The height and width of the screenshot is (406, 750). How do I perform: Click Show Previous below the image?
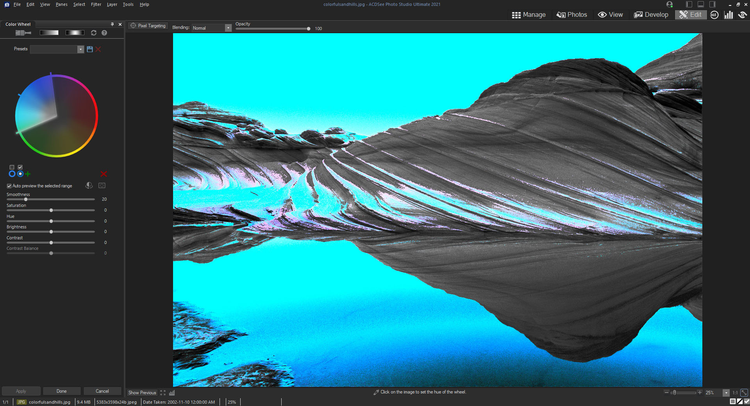pyautogui.click(x=142, y=393)
